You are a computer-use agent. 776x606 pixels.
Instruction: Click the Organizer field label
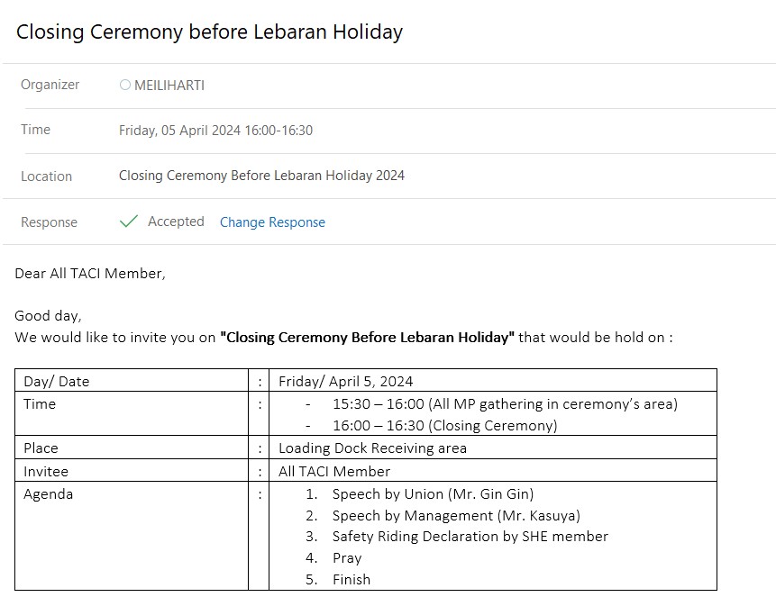pos(50,85)
